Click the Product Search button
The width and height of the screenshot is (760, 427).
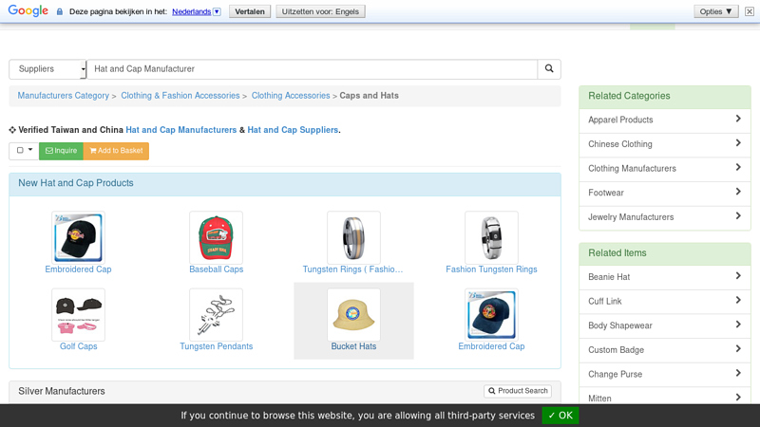click(518, 391)
